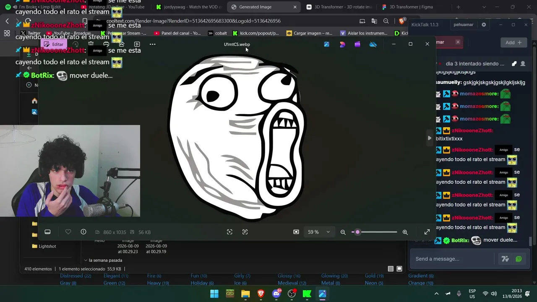Print the image from Photos toolbar
Screen dimensions: 537x302
click(x=106, y=44)
